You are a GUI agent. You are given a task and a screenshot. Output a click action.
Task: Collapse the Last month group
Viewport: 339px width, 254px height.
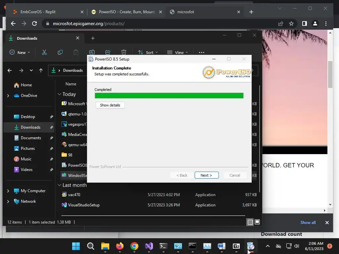59,185
